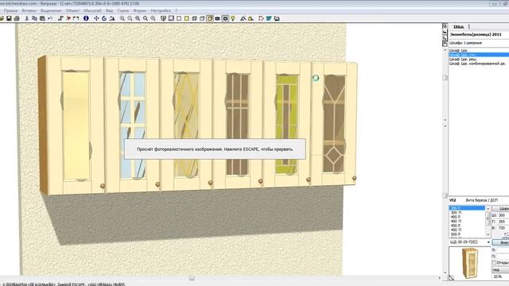Screen dimensions: 509x286
Task: Open the 'ШД-30-29-72(С)' model dropdown
Action: click(x=488, y=242)
